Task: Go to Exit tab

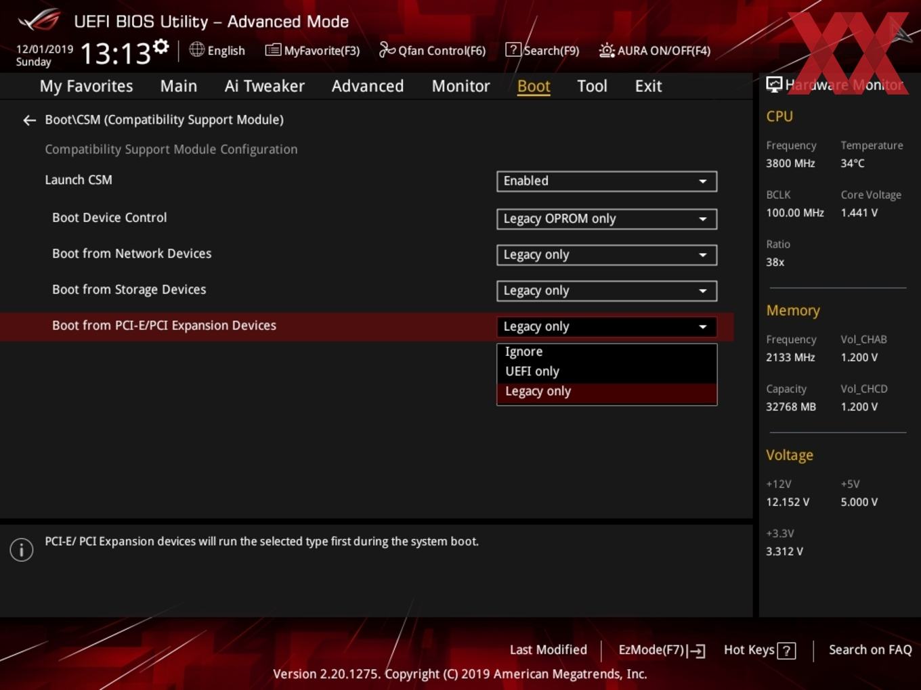Action: [x=648, y=86]
